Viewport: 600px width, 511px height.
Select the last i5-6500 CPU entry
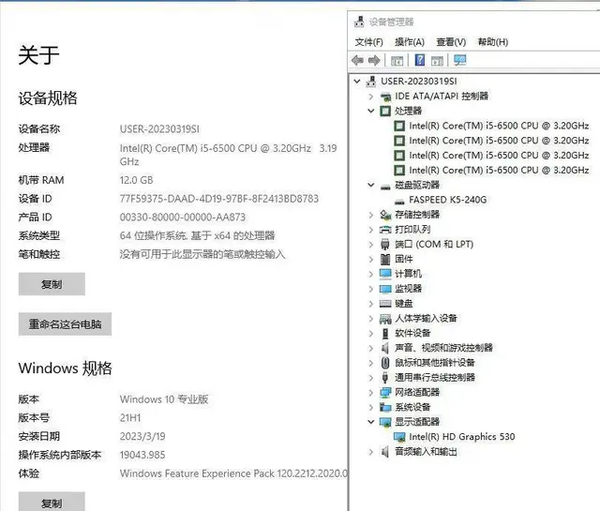point(499,170)
